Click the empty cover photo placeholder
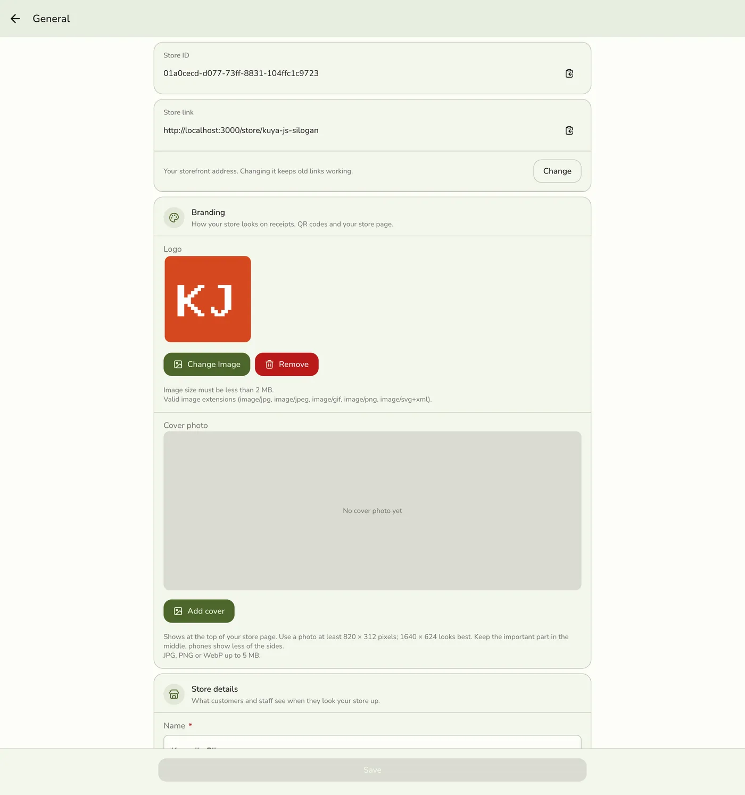 (x=372, y=511)
